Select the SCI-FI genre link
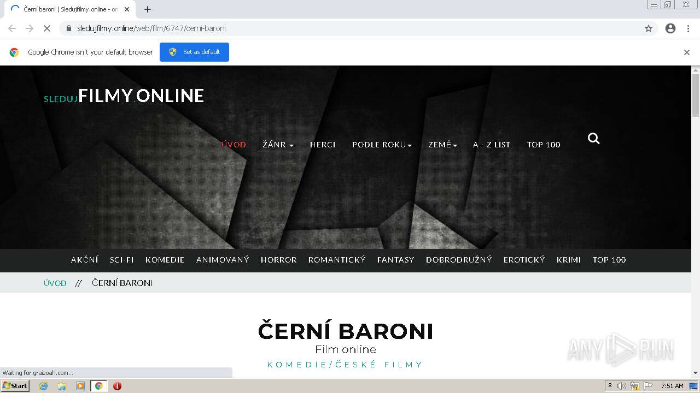 (x=122, y=260)
